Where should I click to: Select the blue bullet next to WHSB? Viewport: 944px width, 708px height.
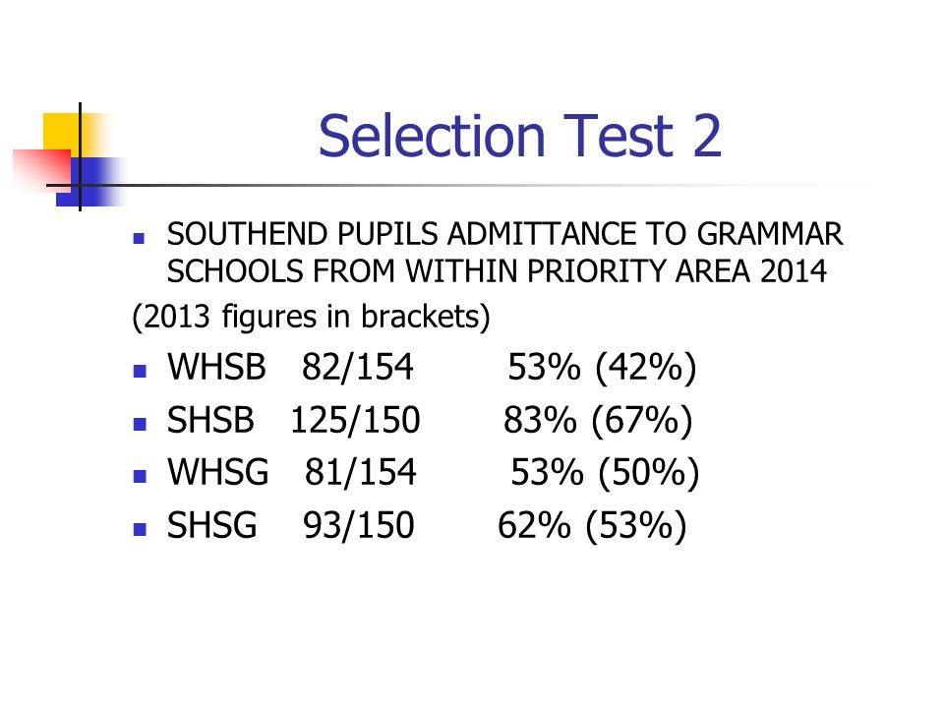[x=140, y=371]
